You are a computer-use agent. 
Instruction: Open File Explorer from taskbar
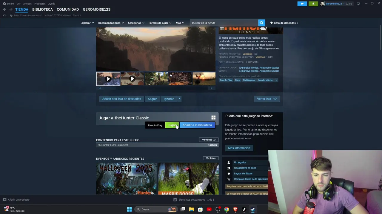[192, 209]
